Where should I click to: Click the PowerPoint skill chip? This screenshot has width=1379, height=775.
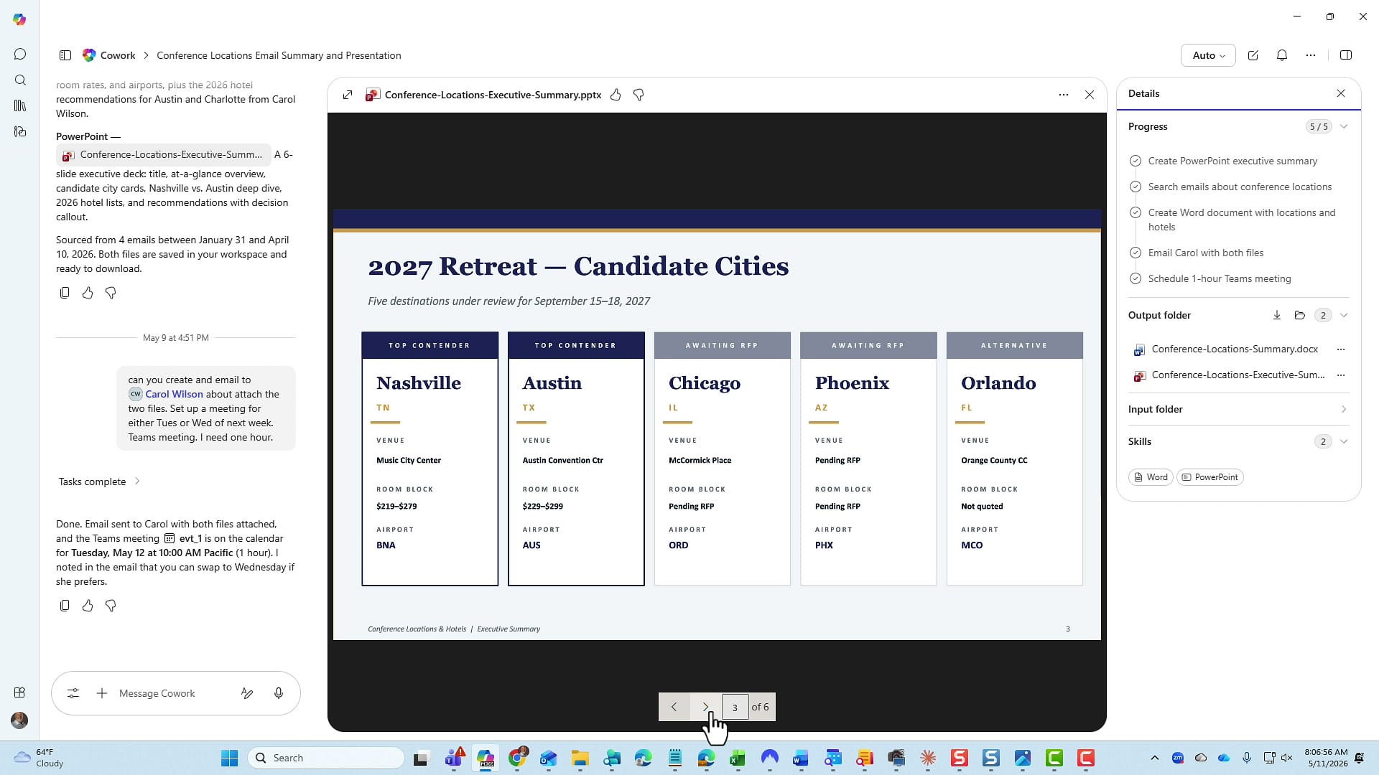coord(1209,477)
